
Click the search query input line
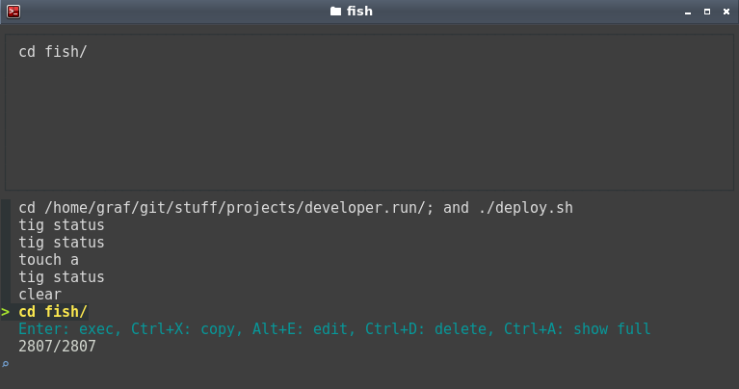pos(370,364)
